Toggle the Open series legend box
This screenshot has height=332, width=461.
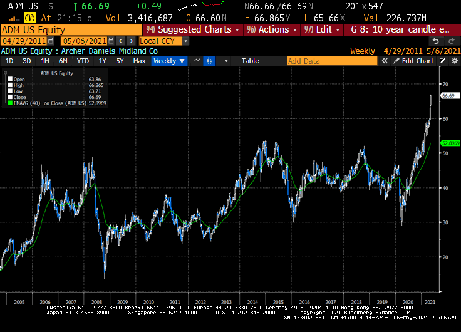[9, 79]
